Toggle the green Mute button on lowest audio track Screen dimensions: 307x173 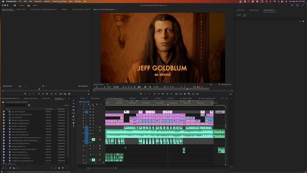coord(94,160)
